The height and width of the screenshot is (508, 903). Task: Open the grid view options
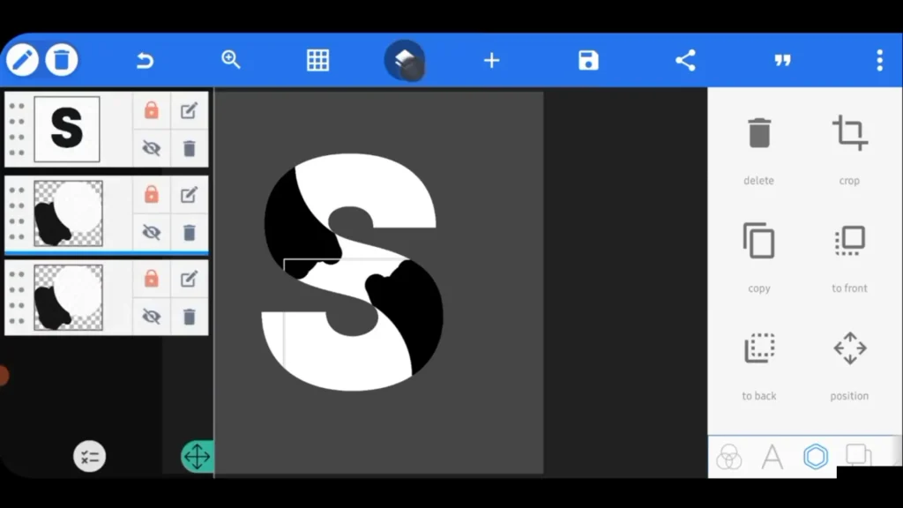(x=317, y=60)
